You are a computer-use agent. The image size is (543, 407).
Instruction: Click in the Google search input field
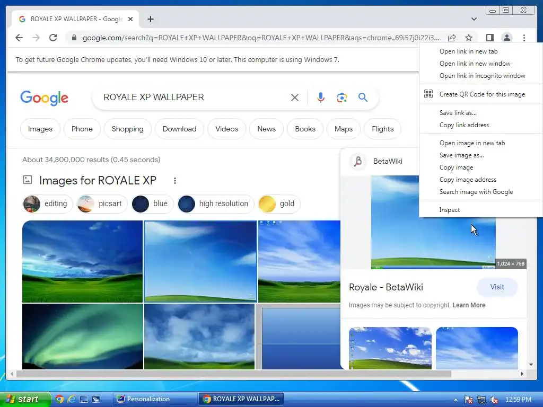click(x=194, y=98)
